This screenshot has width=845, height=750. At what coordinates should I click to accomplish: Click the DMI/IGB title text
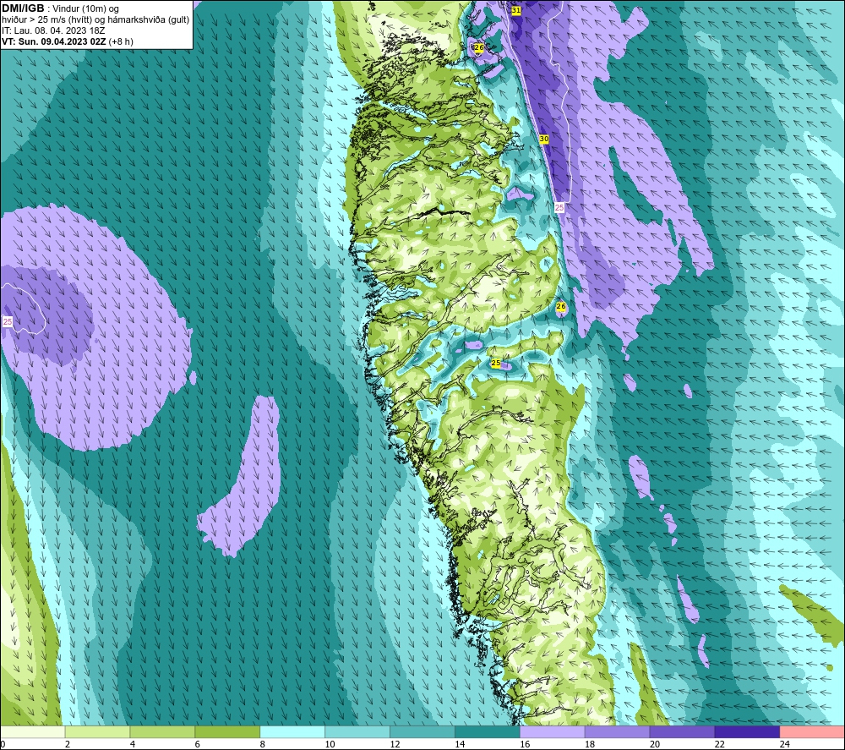[23, 8]
